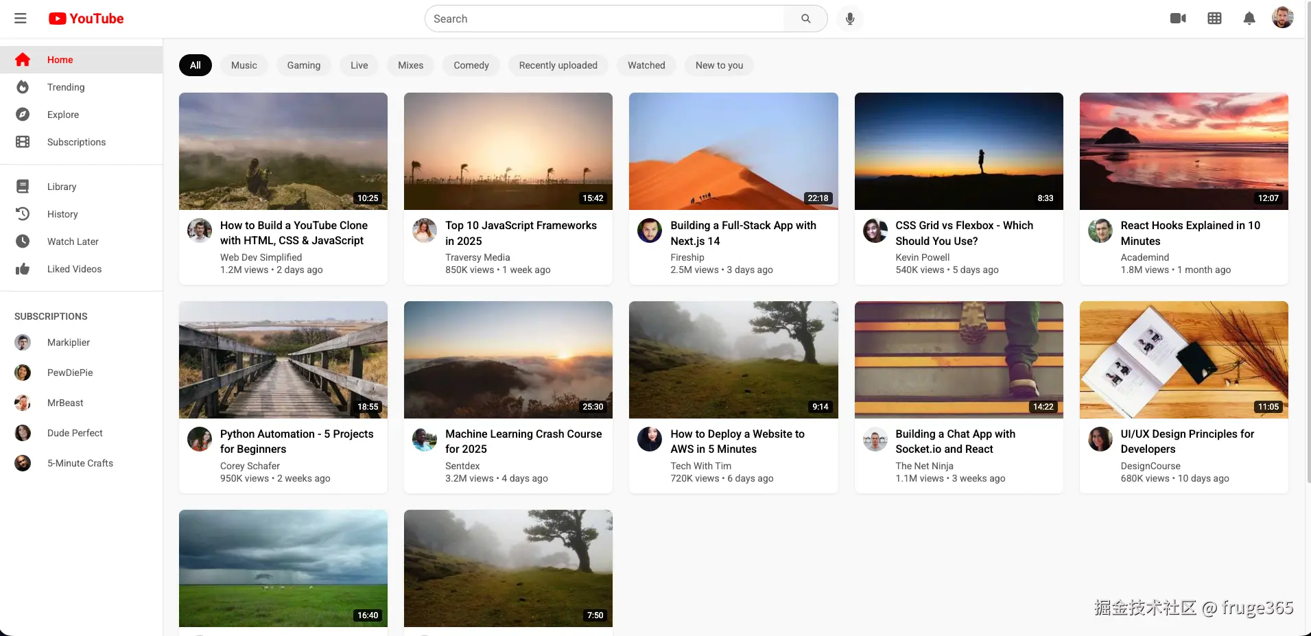Screen dimensions: 1311x636
Task: Open the YouTube apps grid icon
Action: point(1214,19)
